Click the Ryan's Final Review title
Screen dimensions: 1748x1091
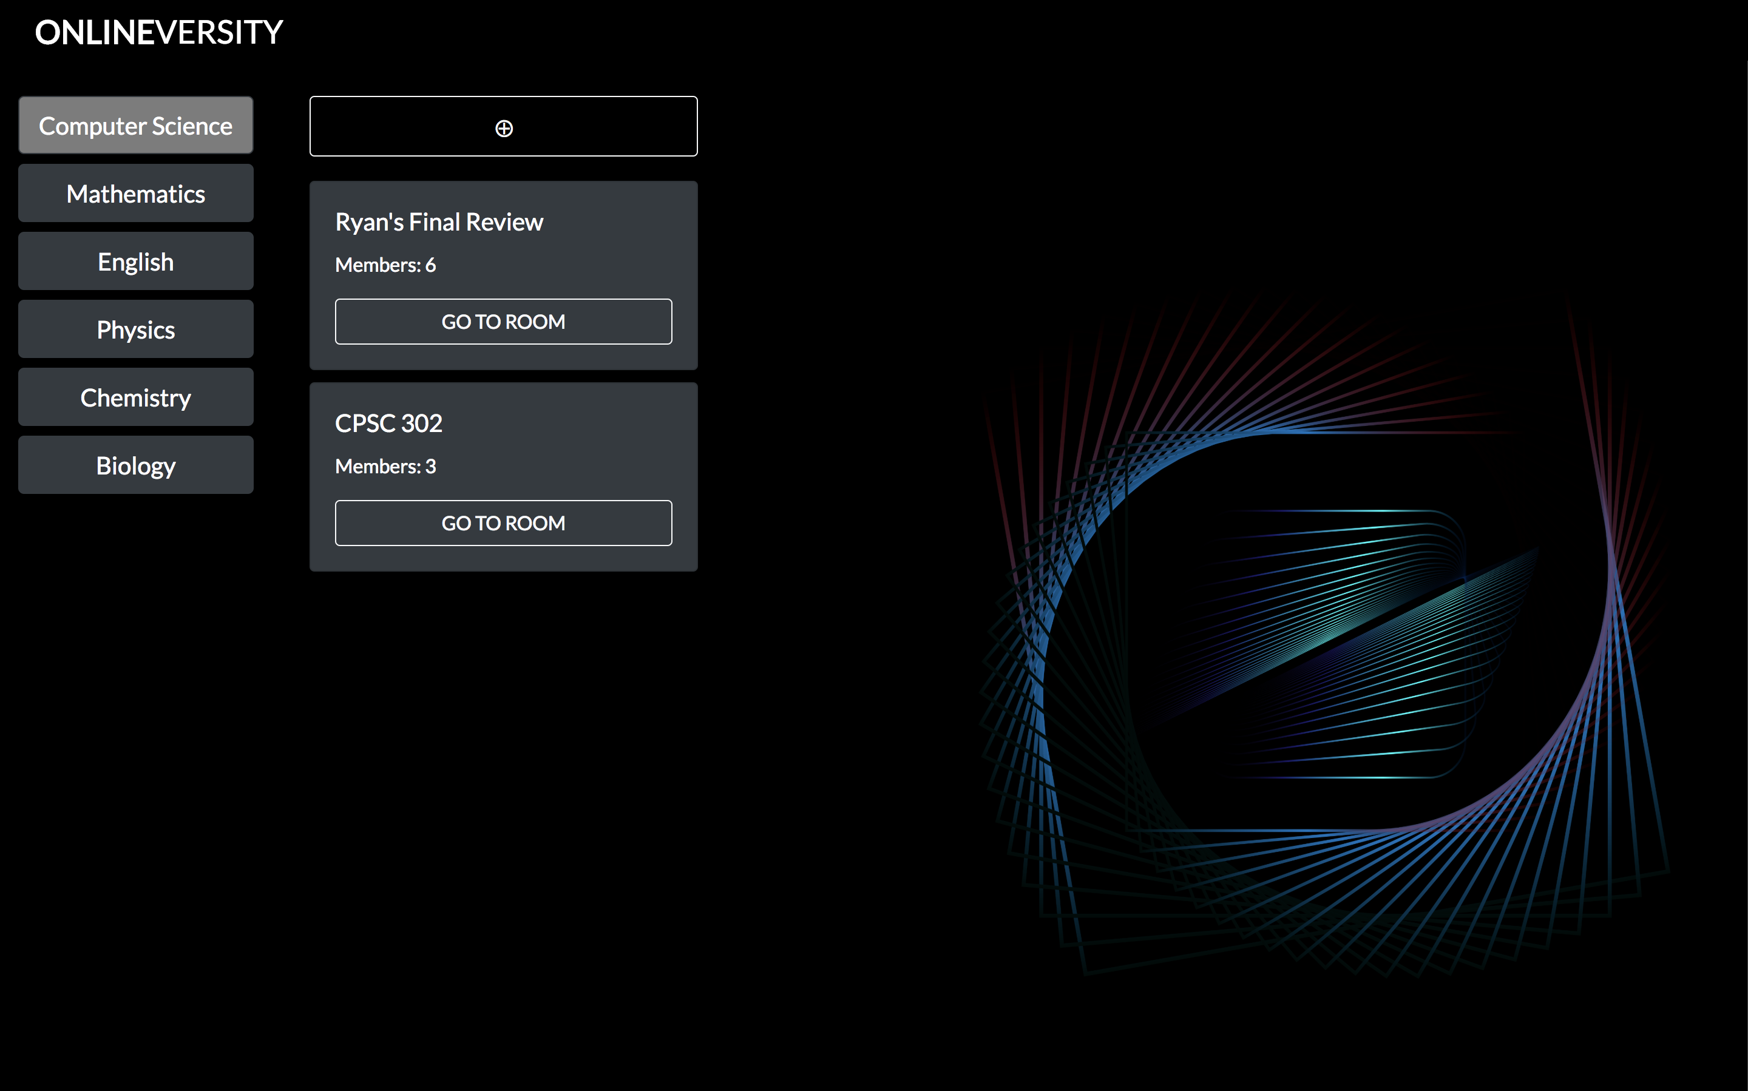click(439, 221)
